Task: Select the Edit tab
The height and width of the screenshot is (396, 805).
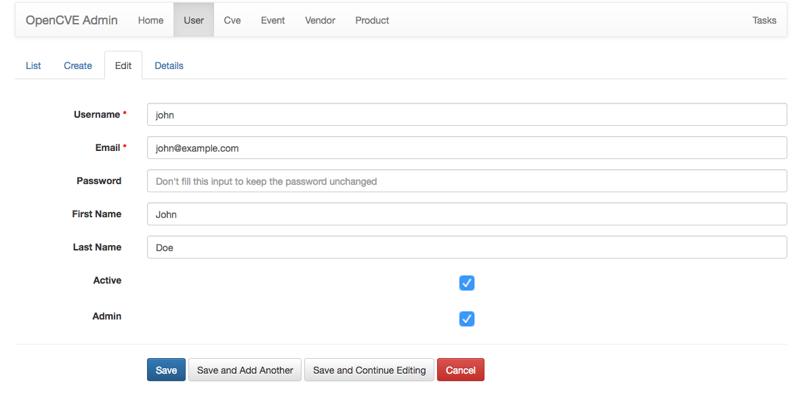Action: click(123, 66)
